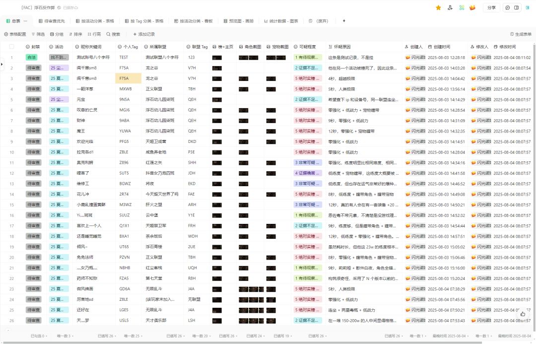Open the 唯一数 3 footer statistic dropdown
The width and height of the screenshot is (536, 344).
[66, 336]
